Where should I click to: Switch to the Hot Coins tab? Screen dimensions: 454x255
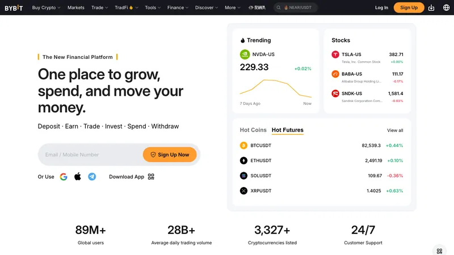click(253, 130)
